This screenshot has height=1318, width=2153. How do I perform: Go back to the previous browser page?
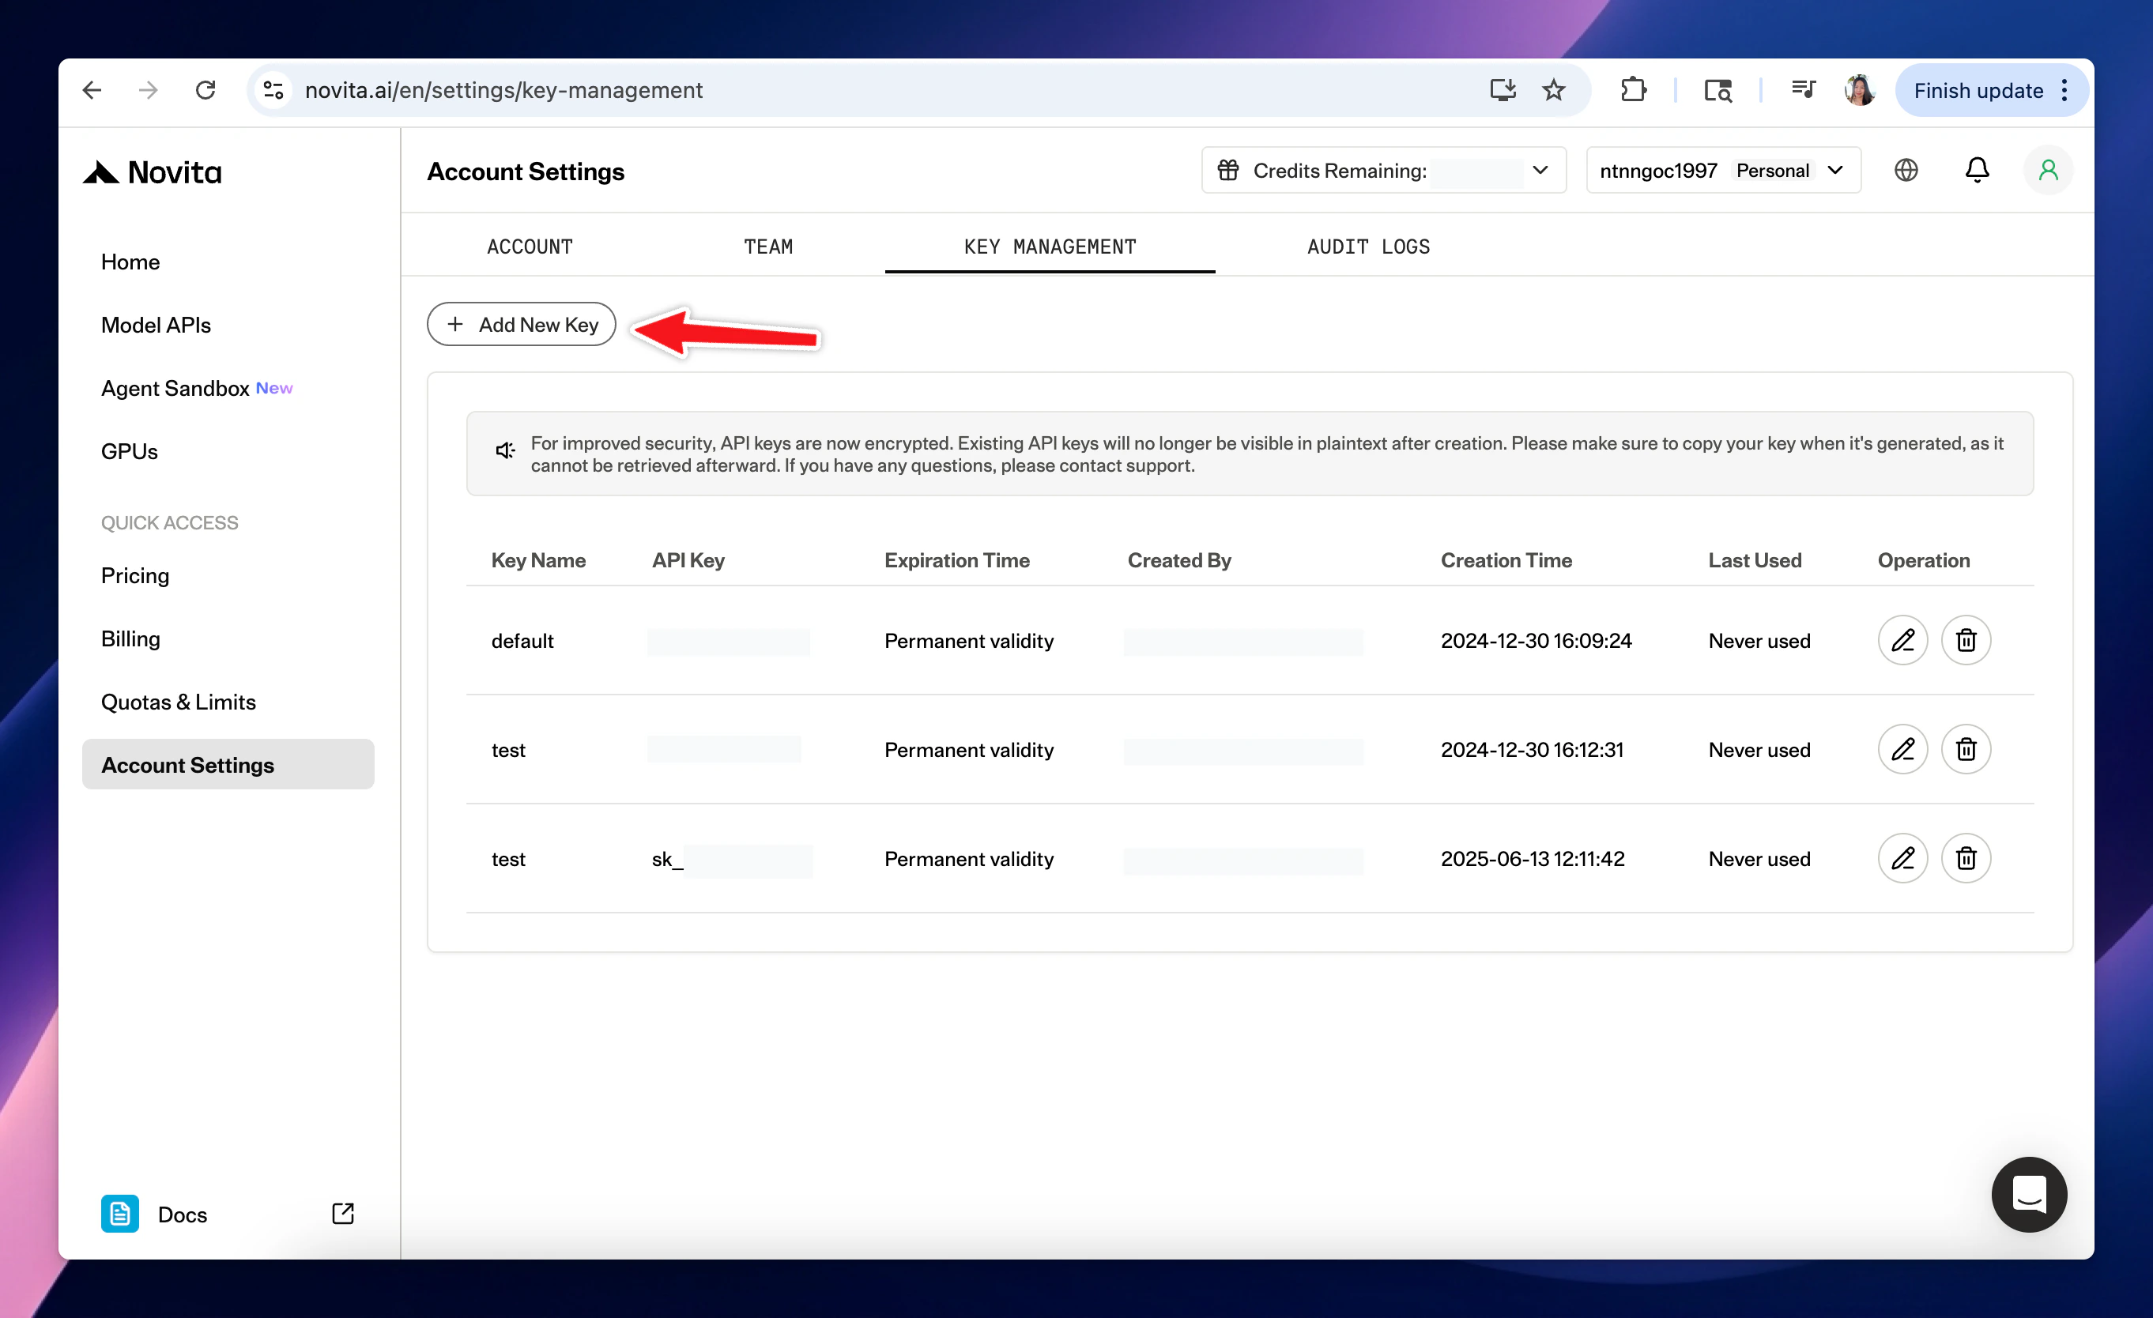coord(92,90)
